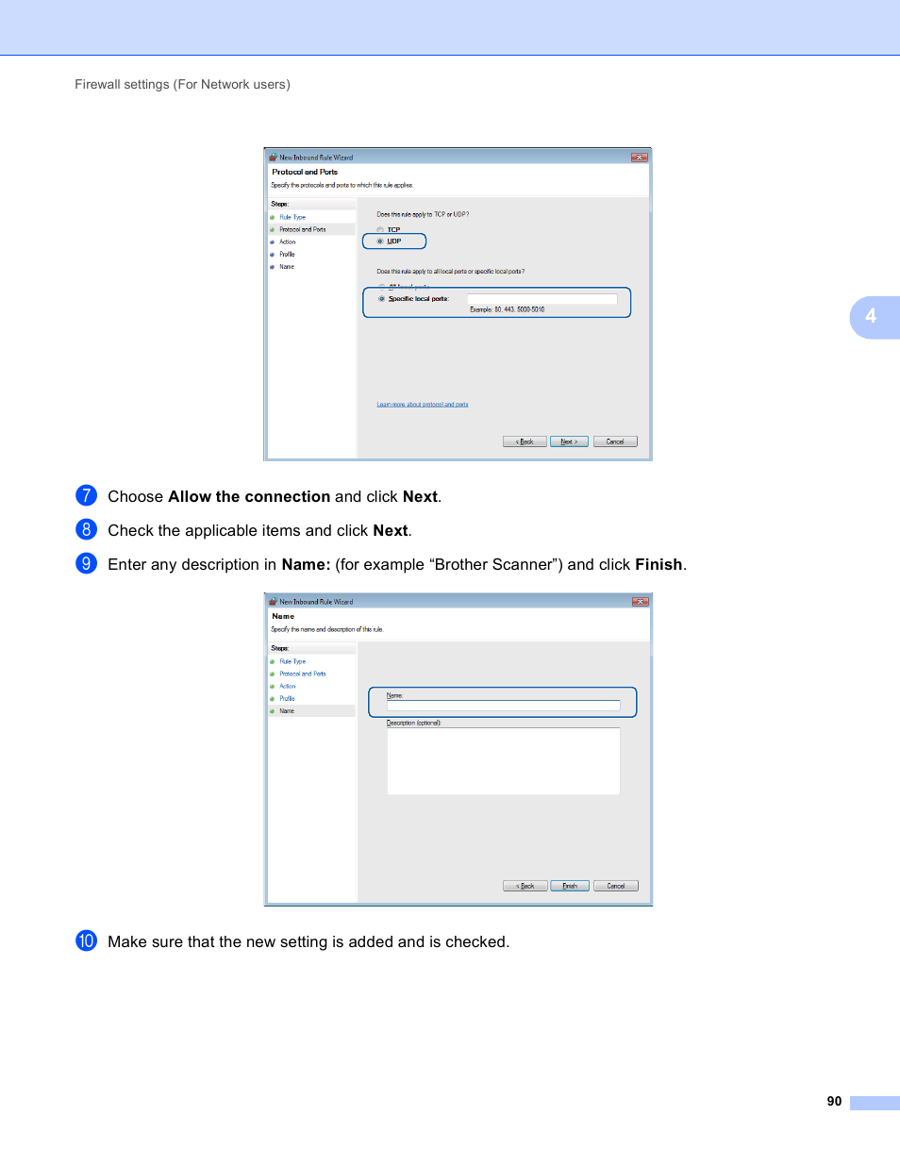This screenshot has height=1165, width=900.
Task: Select Protocol and Ports step in Name wizard
Action: [x=303, y=674]
